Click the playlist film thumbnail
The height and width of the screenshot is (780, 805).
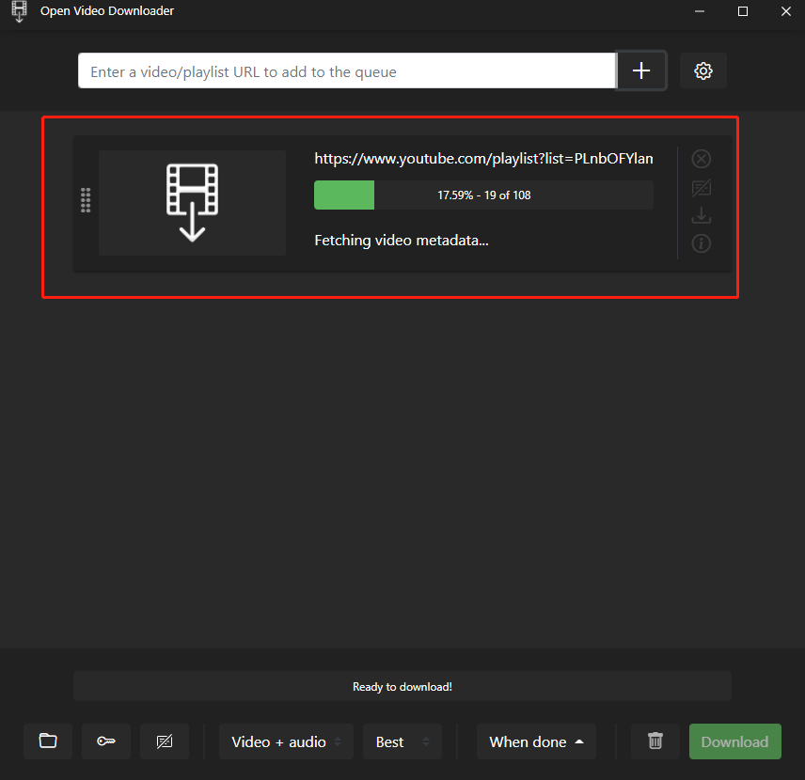(192, 203)
